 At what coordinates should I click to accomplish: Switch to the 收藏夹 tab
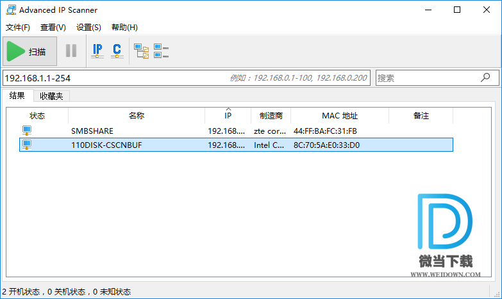pyautogui.click(x=51, y=96)
